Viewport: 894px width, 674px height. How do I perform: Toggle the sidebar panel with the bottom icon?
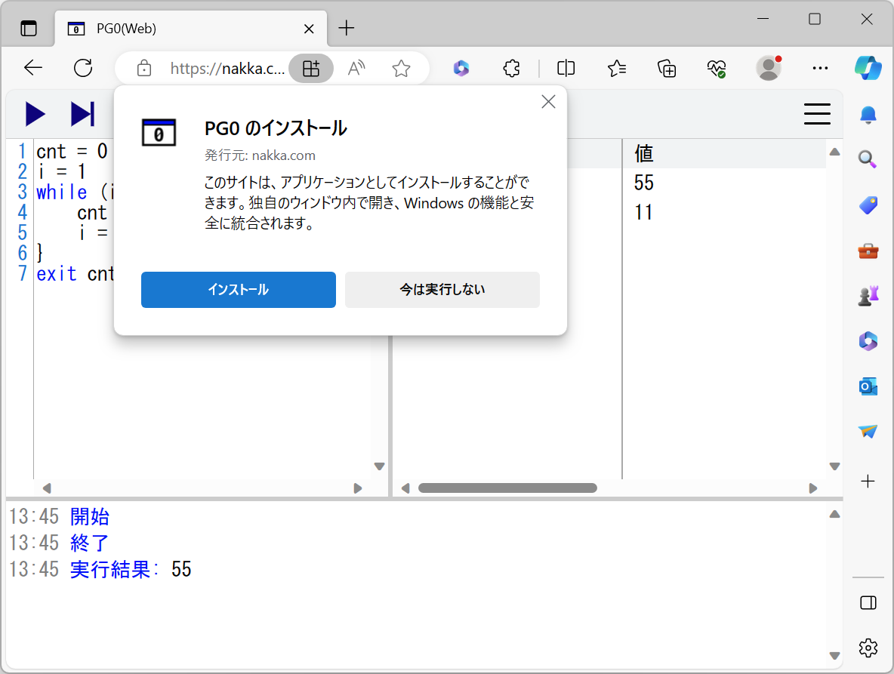click(x=868, y=602)
